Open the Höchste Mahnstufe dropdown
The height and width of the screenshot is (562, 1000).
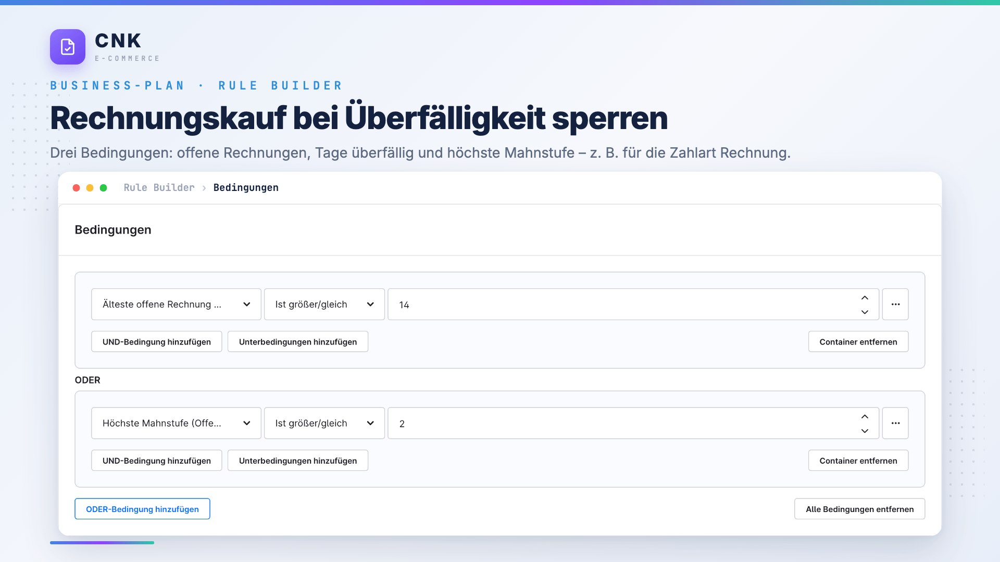[x=176, y=423]
